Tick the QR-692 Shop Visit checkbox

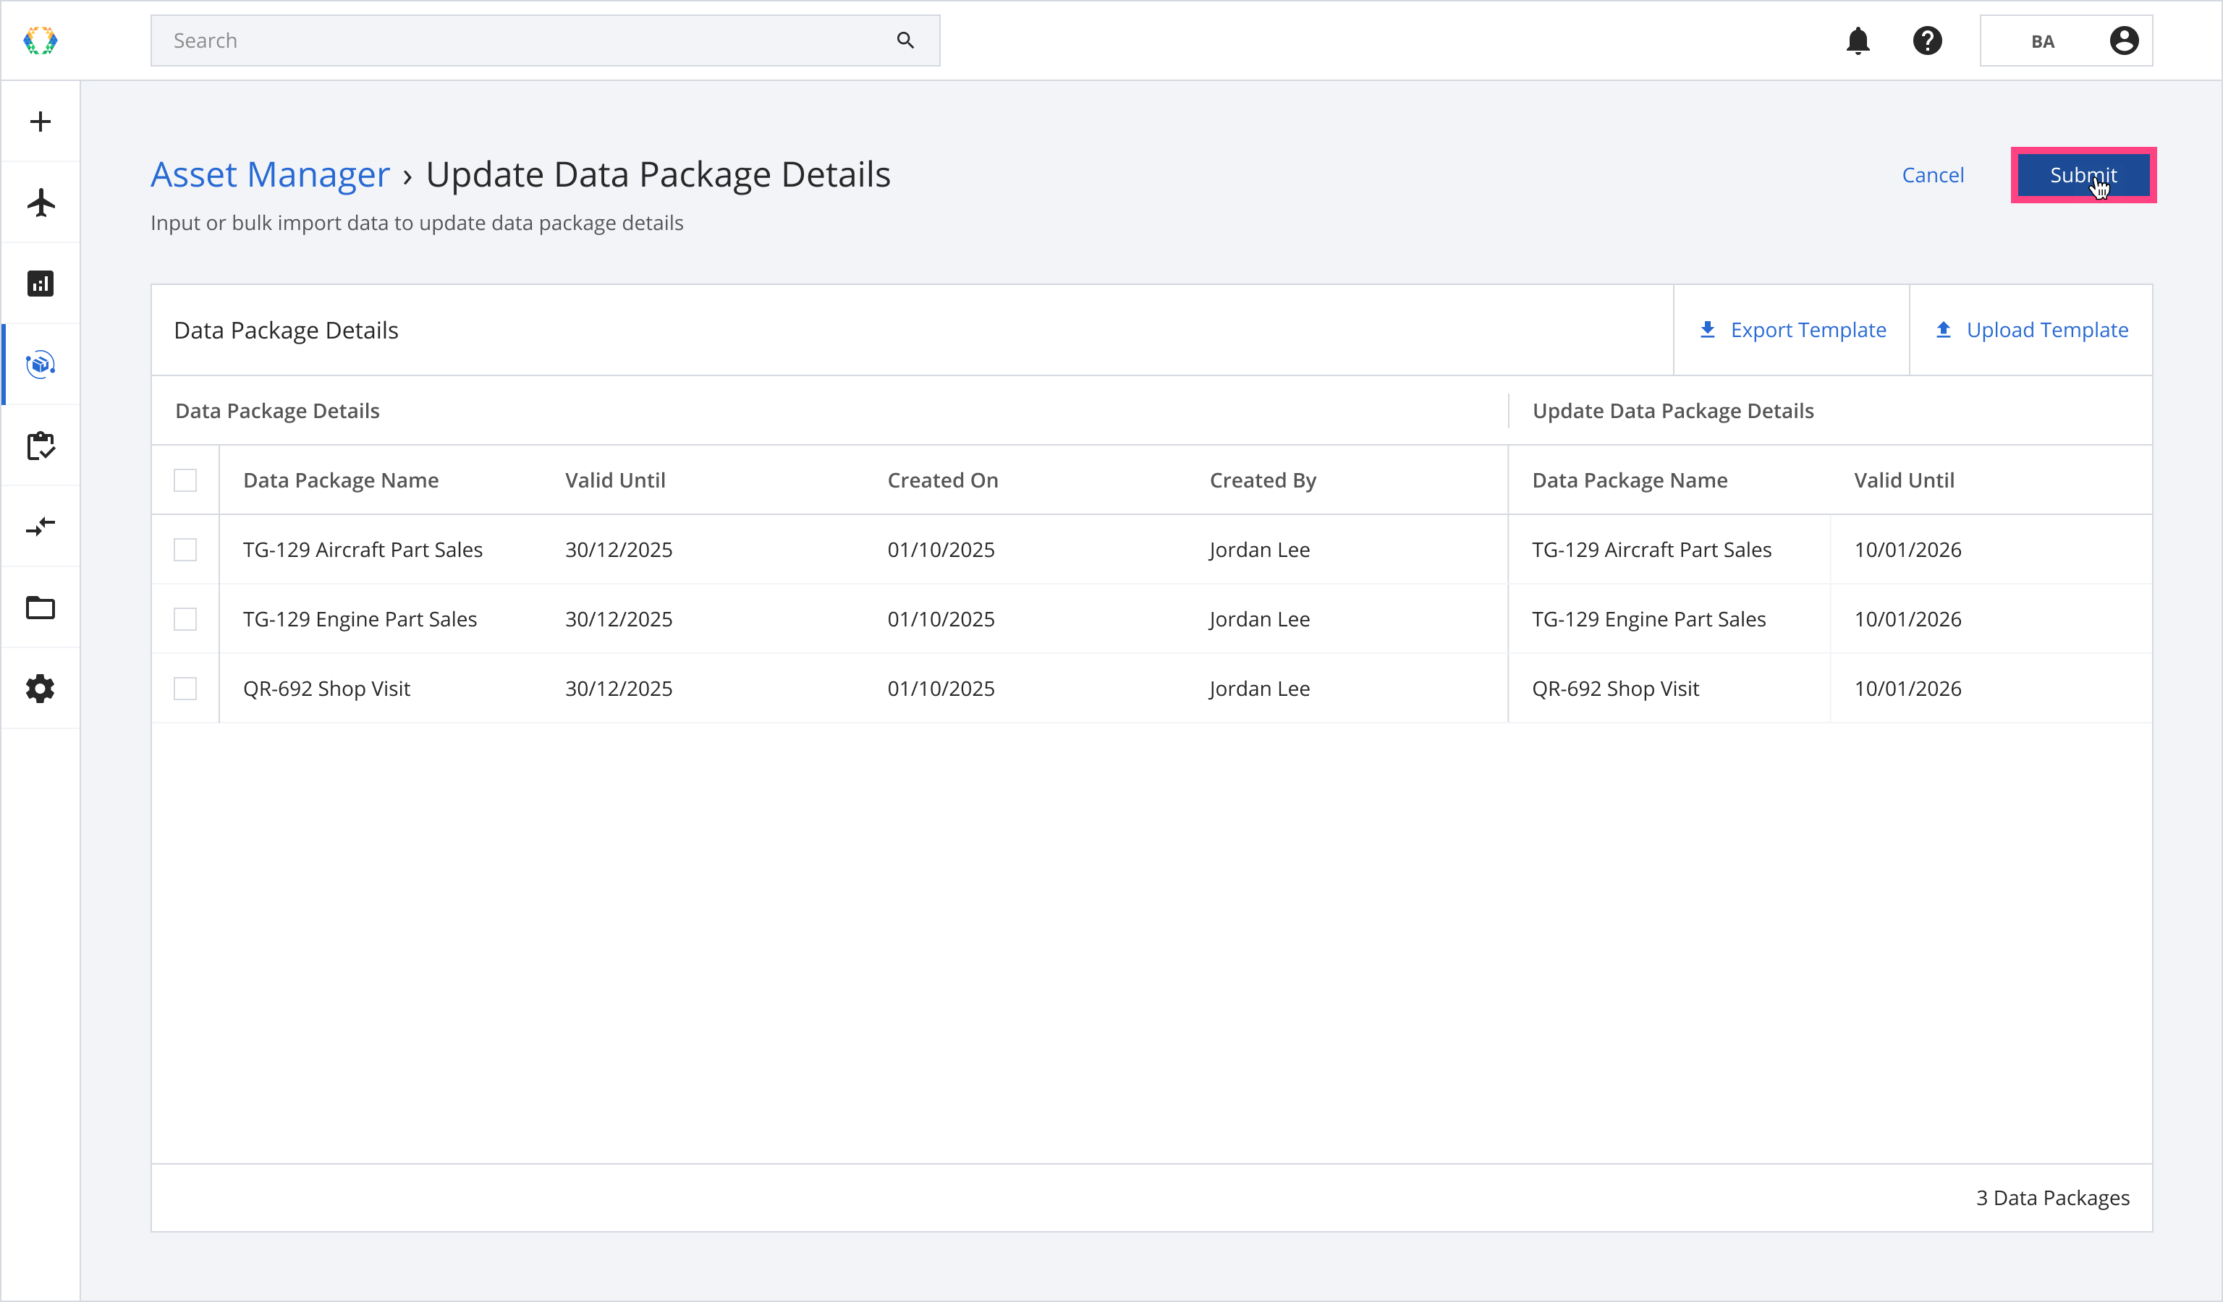185,689
